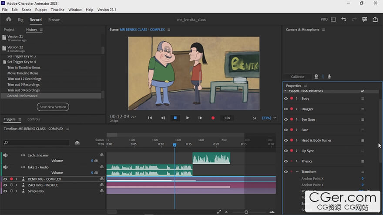Open the Lip Sync behavior menu icon
The width and height of the screenshot is (383, 215).
click(363, 151)
